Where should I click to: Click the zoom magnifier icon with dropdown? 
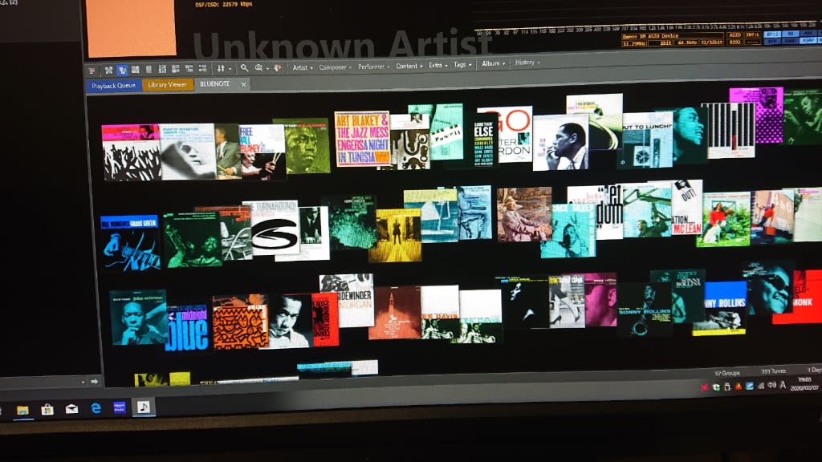click(x=258, y=68)
